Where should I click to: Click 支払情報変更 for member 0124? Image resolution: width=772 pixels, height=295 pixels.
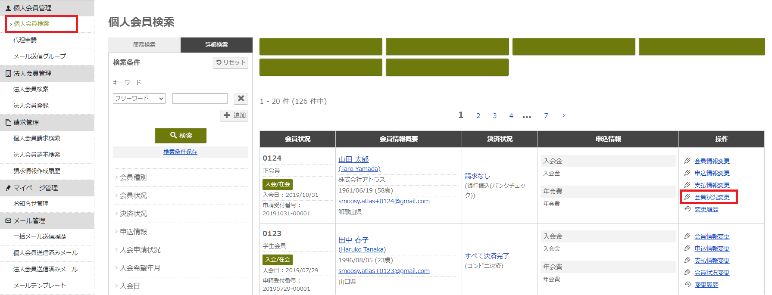coord(712,185)
